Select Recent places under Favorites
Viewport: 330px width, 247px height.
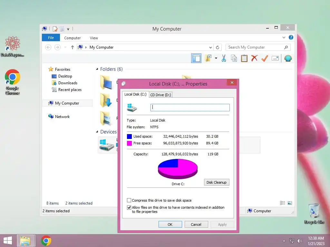tap(70, 90)
